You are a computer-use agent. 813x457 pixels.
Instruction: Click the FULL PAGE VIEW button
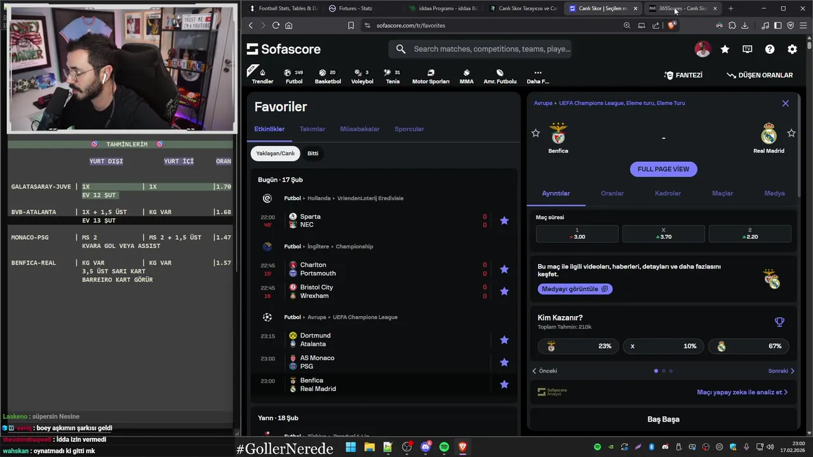click(663, 169)
